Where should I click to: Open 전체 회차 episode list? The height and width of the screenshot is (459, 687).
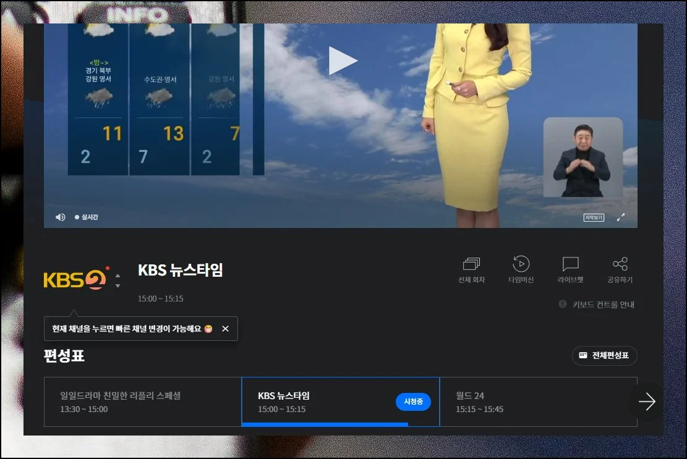[x=471, y=270]
